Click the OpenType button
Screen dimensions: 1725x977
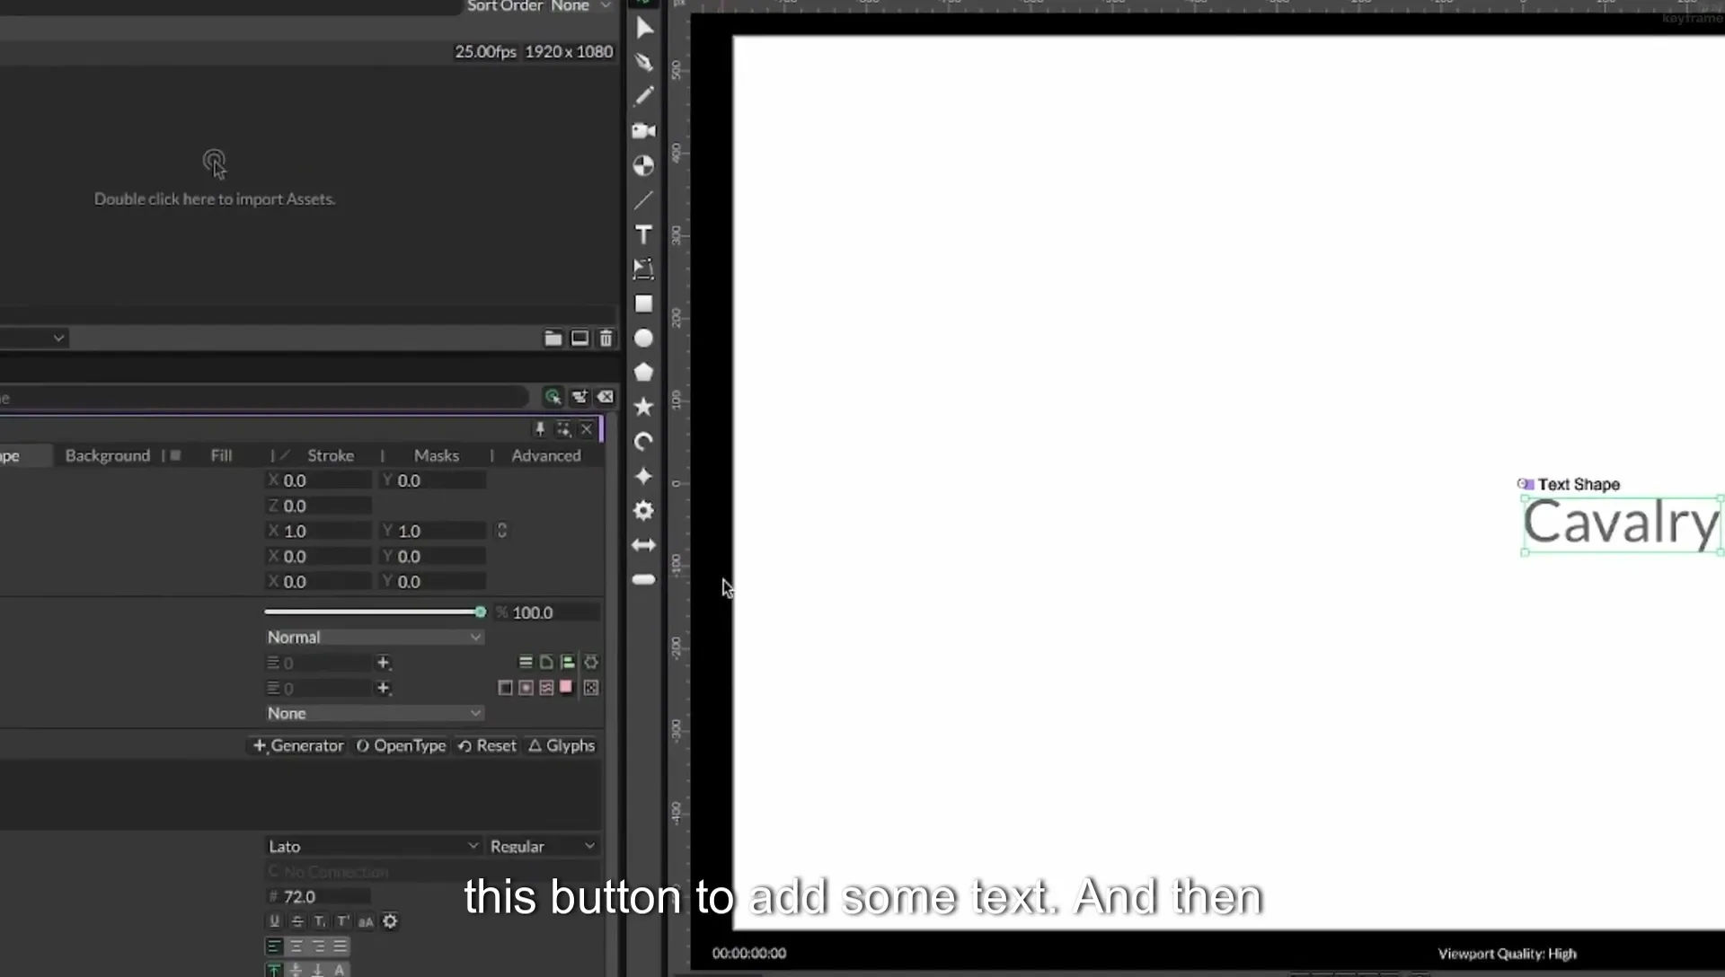click(402, 746)
